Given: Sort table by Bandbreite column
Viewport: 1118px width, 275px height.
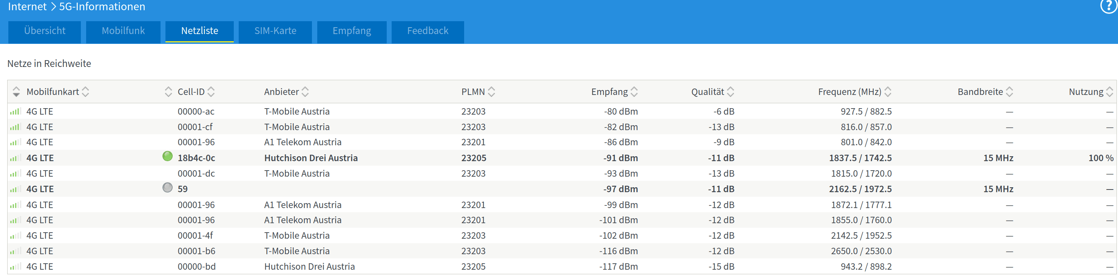Looking at the screenshot, I should (x=1009, y=92).
